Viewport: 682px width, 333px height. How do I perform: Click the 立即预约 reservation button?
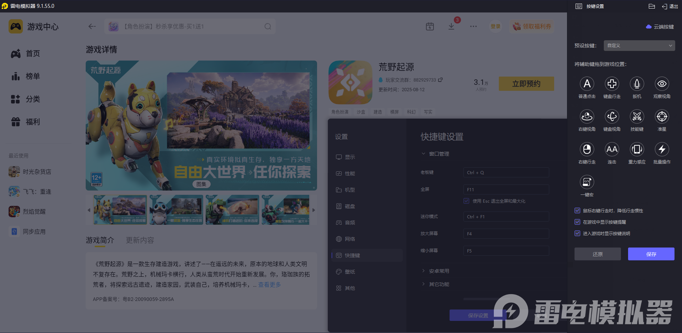pyautogui.click(x=526, y=84)
